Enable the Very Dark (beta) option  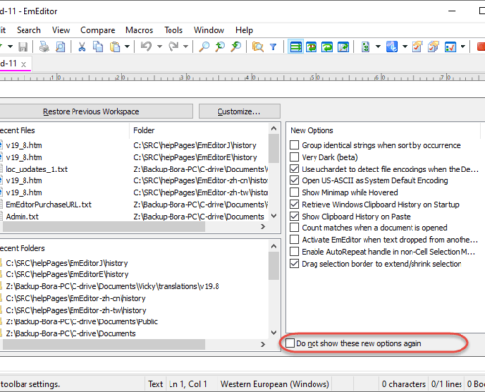[x=294, y=157]
